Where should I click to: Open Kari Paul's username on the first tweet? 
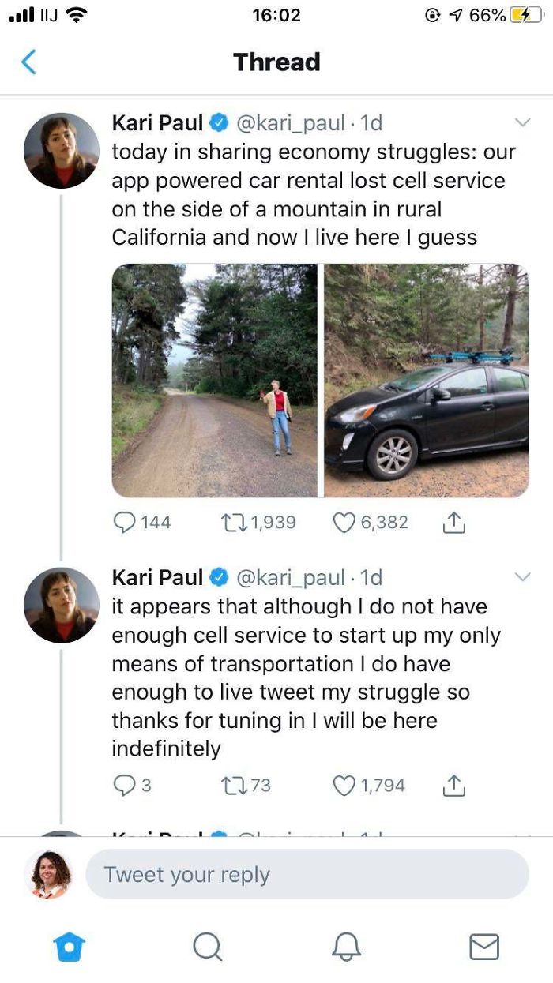pos(158,122)
